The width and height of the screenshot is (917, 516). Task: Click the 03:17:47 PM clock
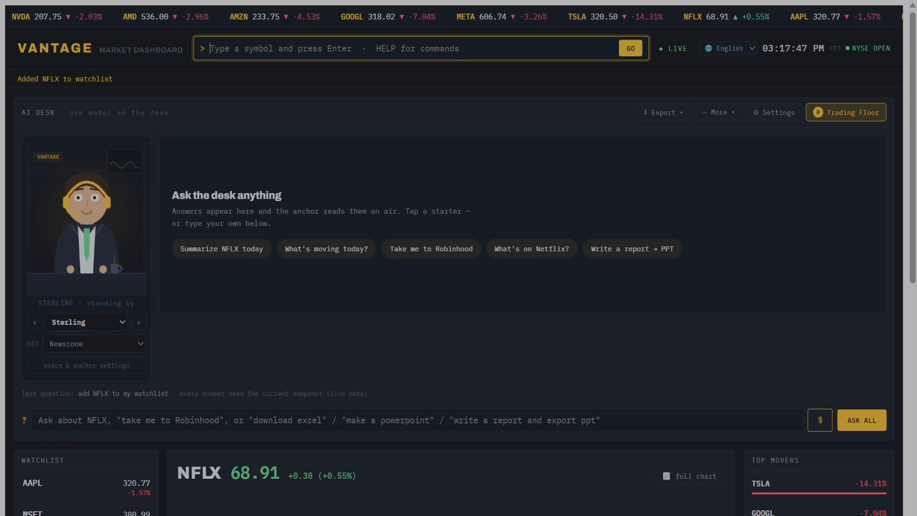pyautogui.click(x=793, y=48)
